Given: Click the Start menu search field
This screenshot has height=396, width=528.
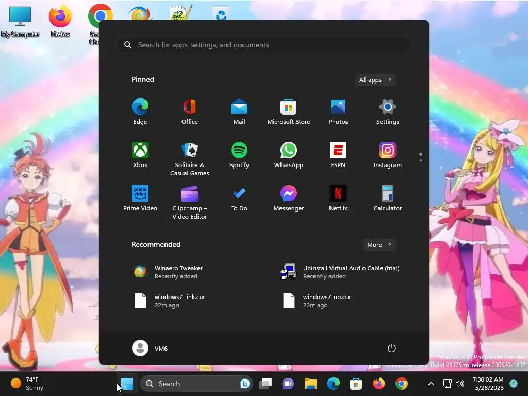Looking at the screenshot, I should [264, 45].
